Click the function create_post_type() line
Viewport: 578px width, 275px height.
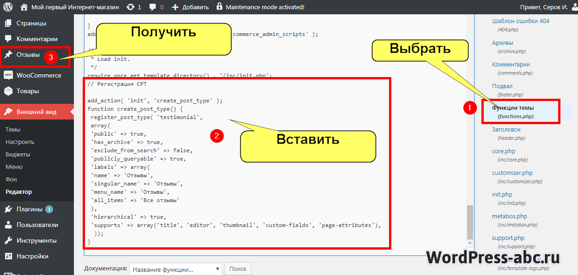point(135,109)
